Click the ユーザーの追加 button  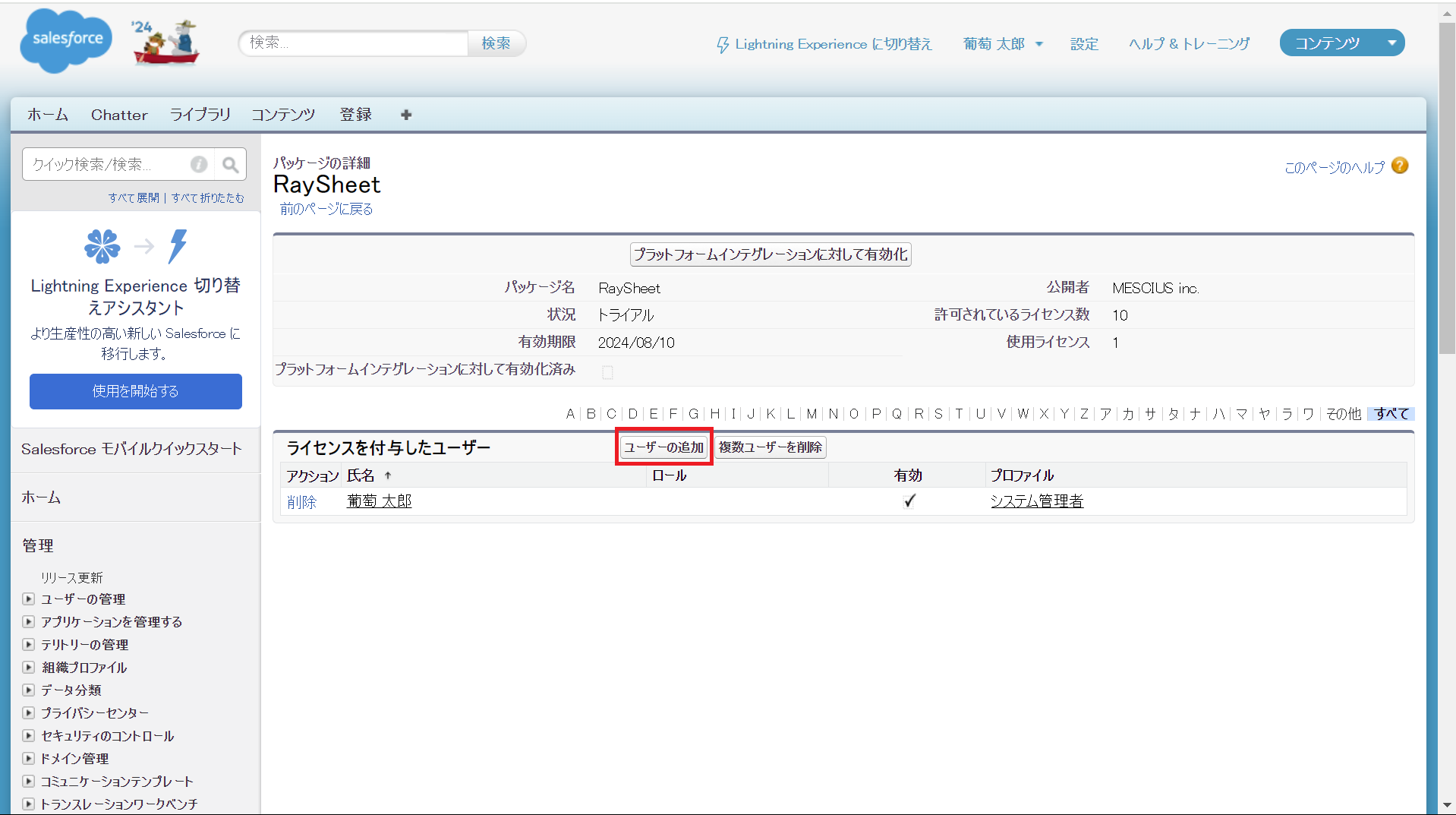tap(664, 447)
